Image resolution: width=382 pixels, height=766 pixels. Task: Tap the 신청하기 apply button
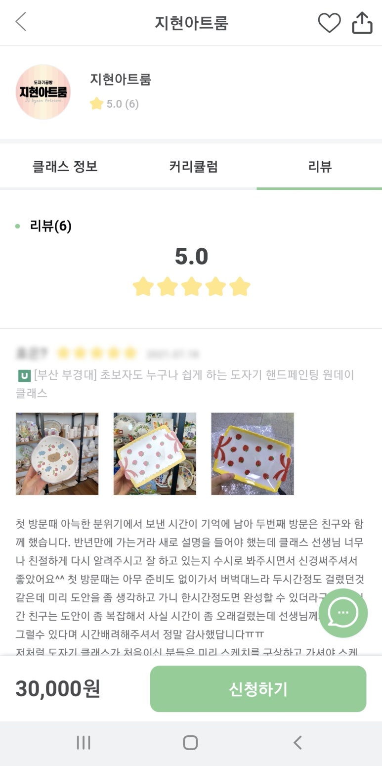click(x=258, y=689)
